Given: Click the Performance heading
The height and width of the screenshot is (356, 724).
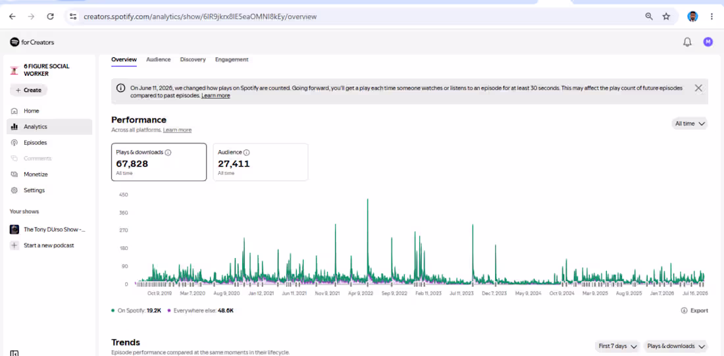Looking at the screenshot, I should point(138,120).
